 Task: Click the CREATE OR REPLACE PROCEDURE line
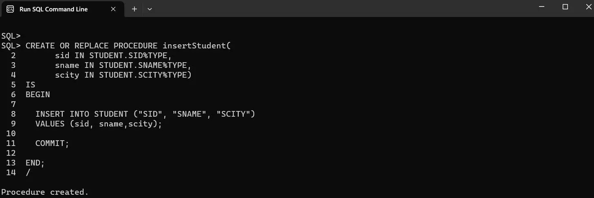pos(128,46)
